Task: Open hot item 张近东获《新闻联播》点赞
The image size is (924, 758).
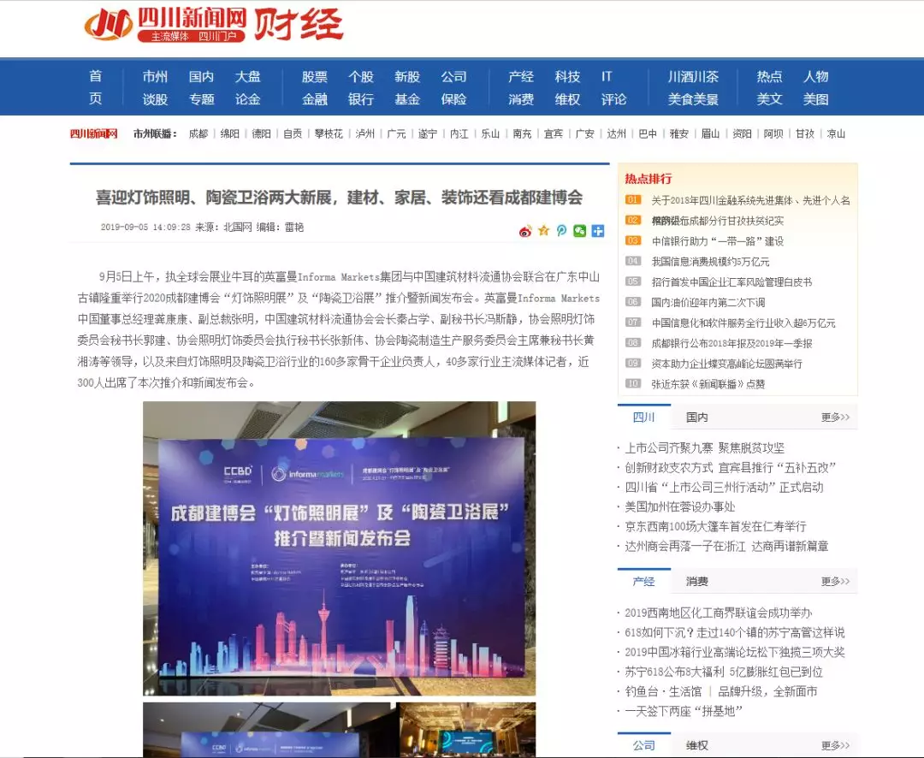Action: tap(708, 384)
